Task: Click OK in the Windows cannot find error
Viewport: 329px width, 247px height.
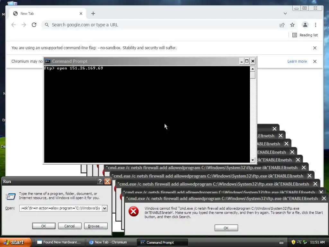Action: point(226,228)
